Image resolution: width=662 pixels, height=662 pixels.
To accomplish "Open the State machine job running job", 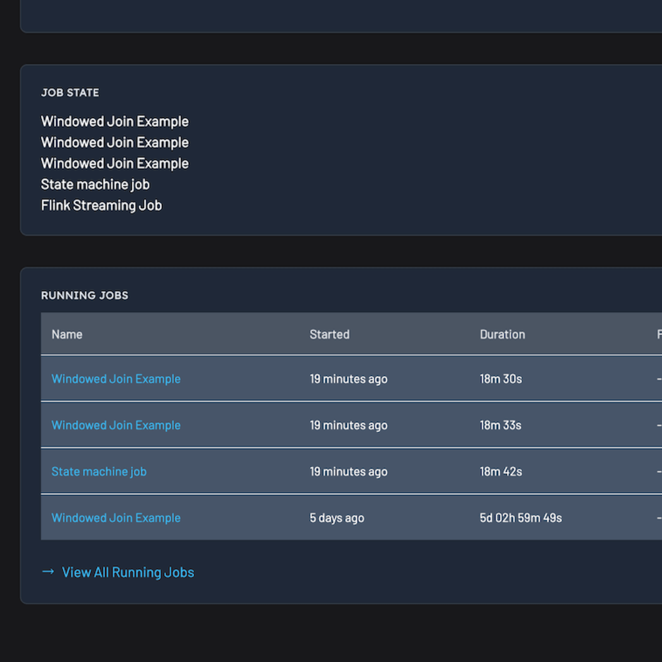I will tap(99, 471).
